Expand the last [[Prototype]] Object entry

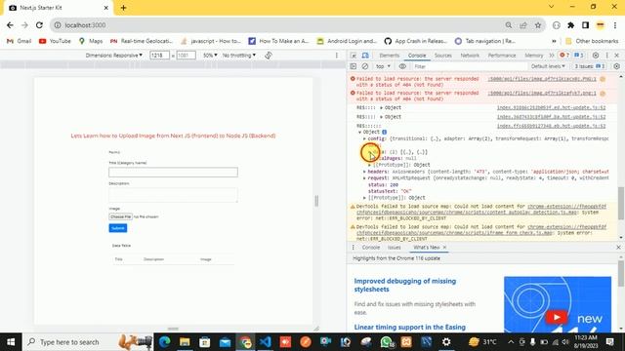click(x=364, y=198)
